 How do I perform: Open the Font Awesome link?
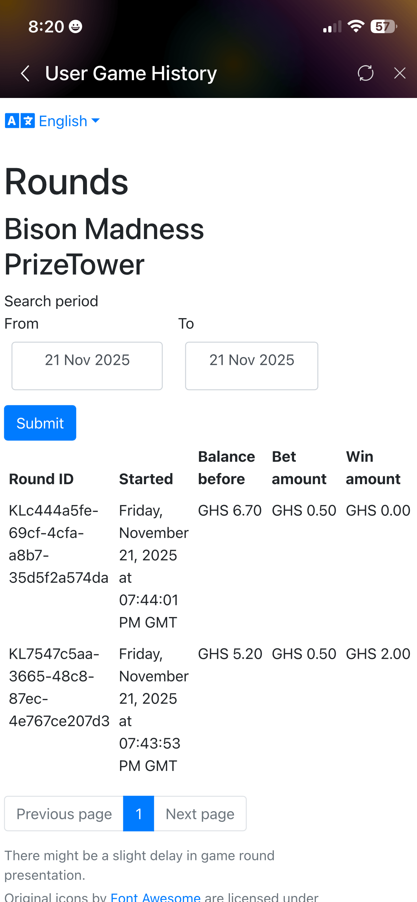155,896
